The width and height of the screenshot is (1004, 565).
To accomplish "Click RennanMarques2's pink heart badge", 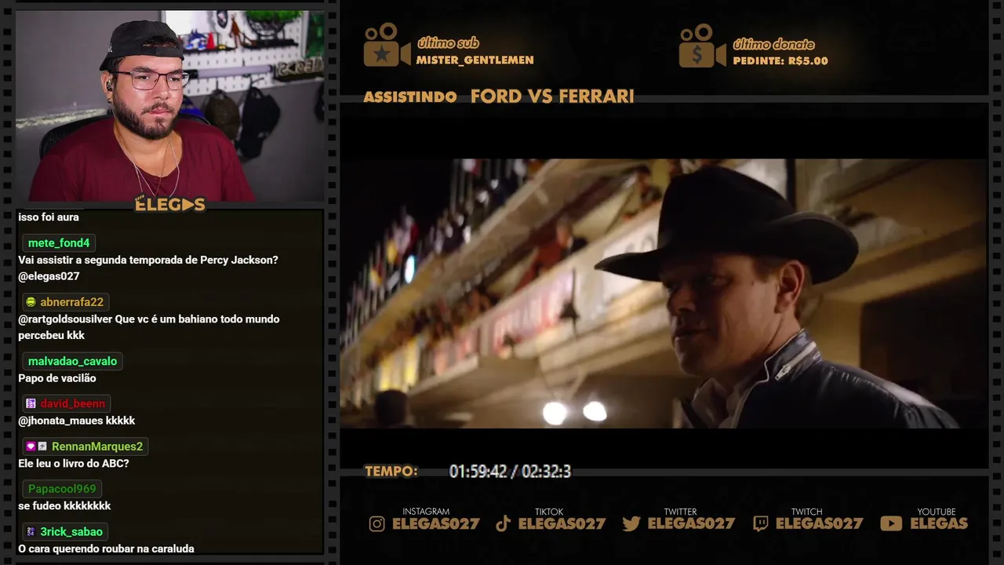I will coord(31,447).
